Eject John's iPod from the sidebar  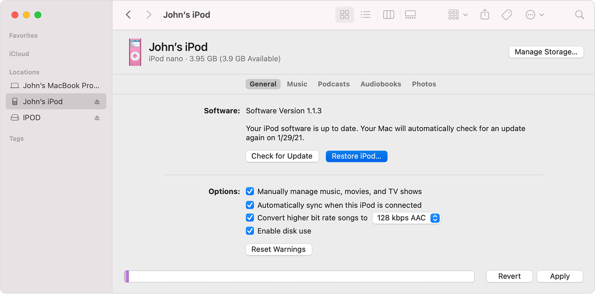pos(97,102)
